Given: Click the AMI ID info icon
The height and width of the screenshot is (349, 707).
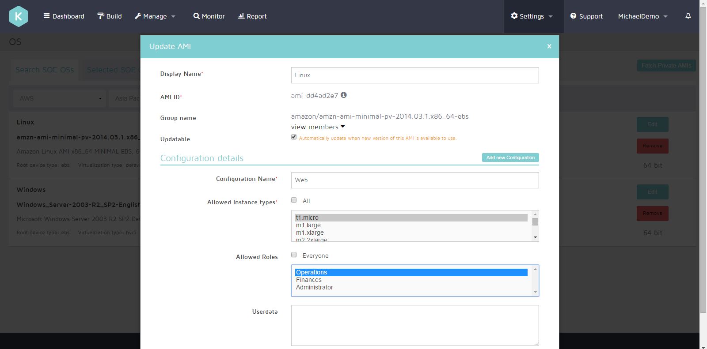Looking at the screenshot, I should pyautogui.click(x=344, y=95).
